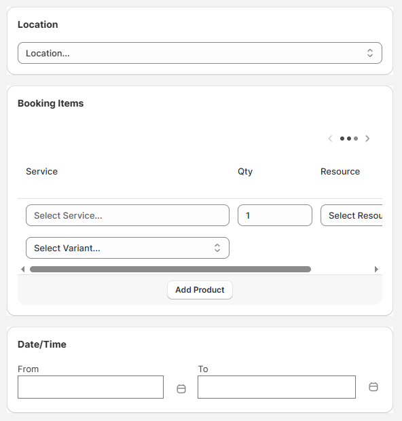This screenshot has width=402, height=421.
Task: Click the Qty input showing 1
Action: (275, 215)
